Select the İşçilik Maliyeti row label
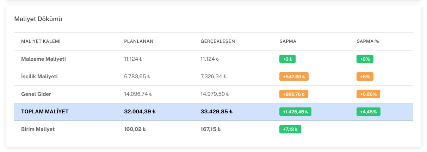This screenshot has width=427, height=152. (x=39, y=77)
